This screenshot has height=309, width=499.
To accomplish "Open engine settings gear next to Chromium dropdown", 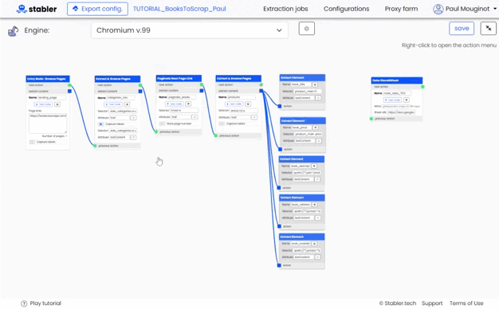I will click(x=306, y=29).
